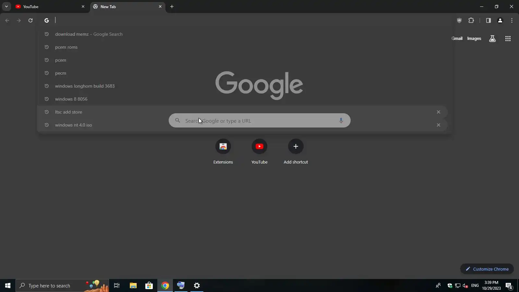Open Gmail link
Viewport: 519px width, 292px height.
[457, 38]
